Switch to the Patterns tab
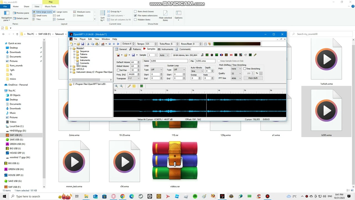Viewport: 355px width, 200px height. point(135,49)
